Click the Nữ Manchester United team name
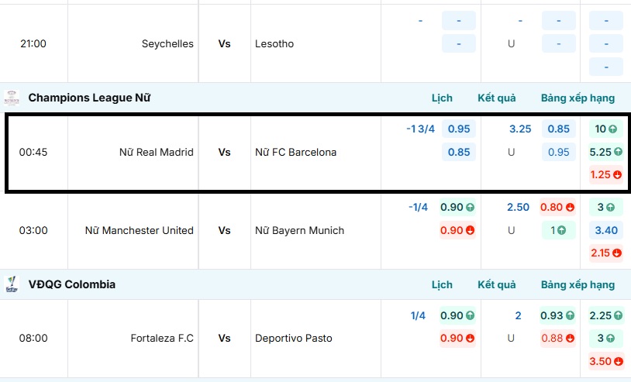 point(140,230)
